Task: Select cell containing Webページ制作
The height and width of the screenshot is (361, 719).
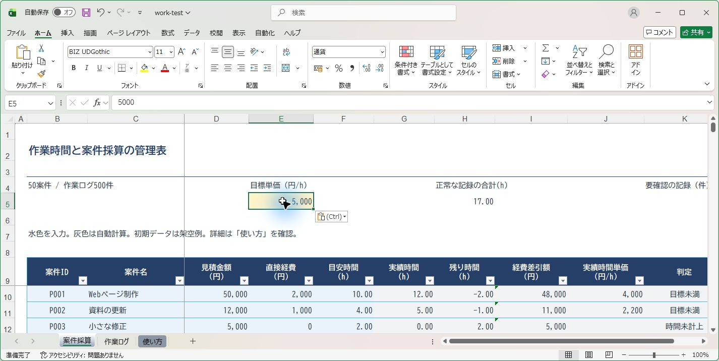Action: [x=136, y=294]
